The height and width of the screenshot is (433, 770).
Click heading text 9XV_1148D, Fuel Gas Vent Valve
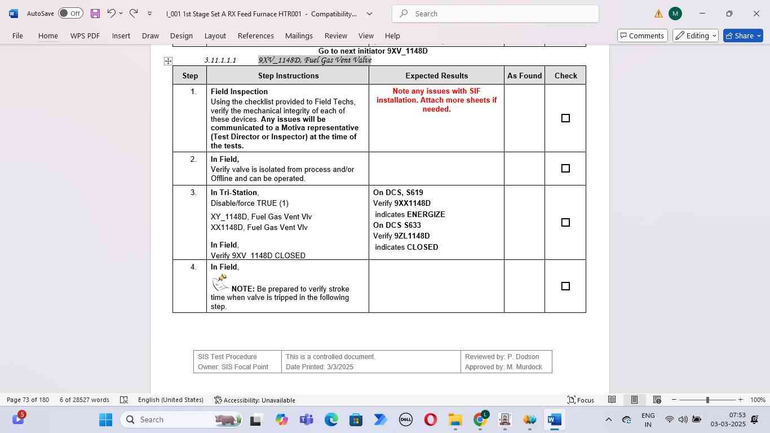pyautogui.click(x=315, y=60)
